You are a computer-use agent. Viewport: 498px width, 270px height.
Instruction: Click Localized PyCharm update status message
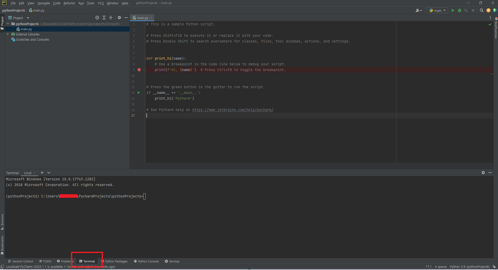click(61, 267)
